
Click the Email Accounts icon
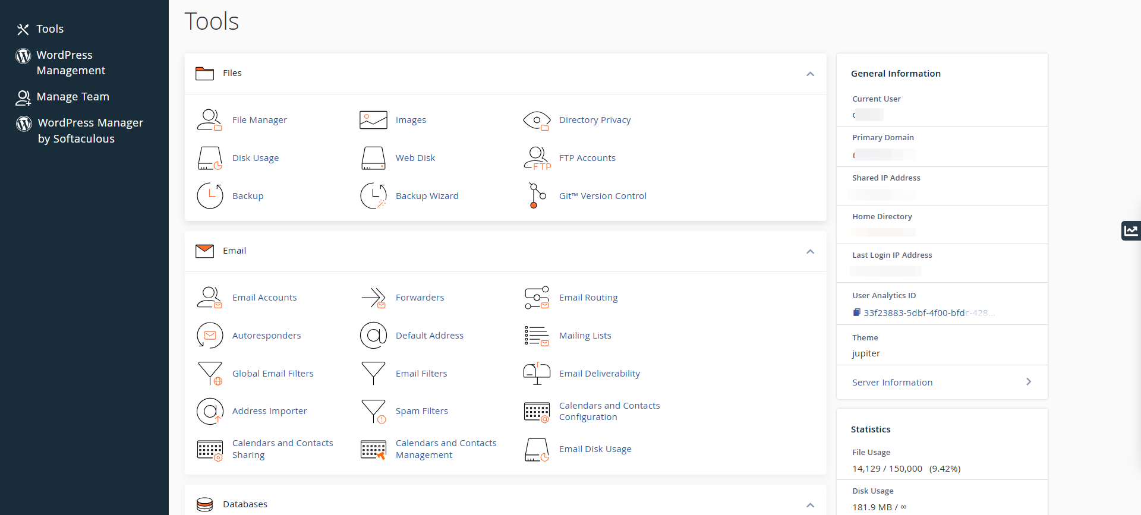point(210,298)
